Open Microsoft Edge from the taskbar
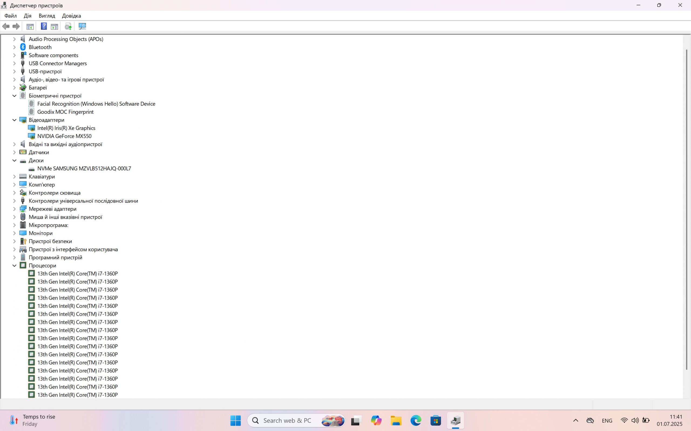691x431 pixels. coord(416,420)
